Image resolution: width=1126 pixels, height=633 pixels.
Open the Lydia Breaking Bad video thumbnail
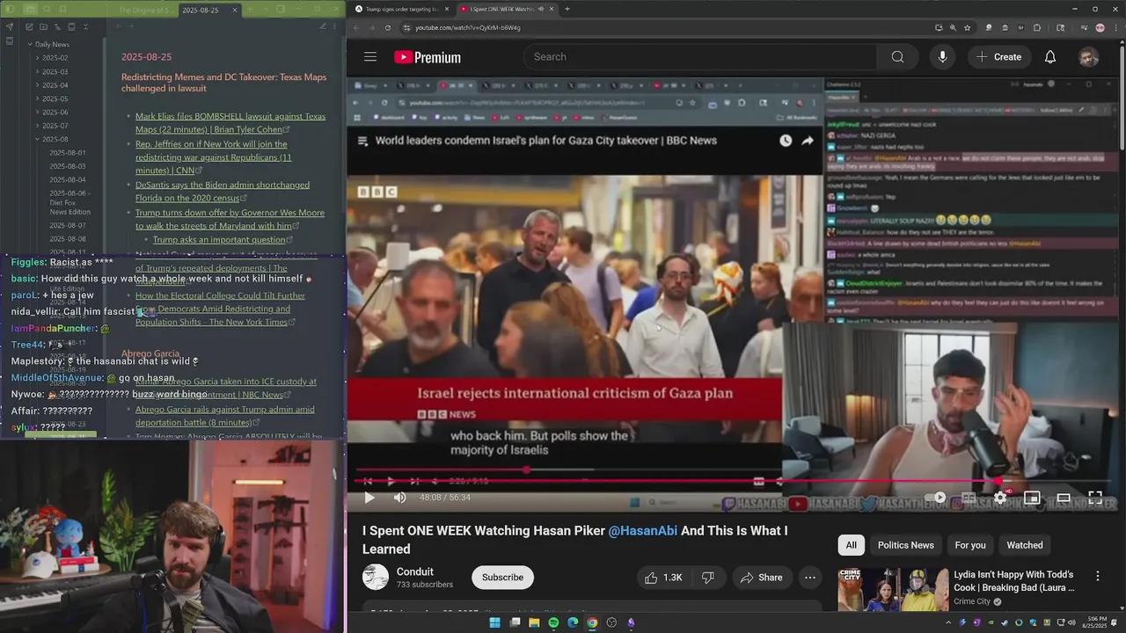[x=893, y=589]
